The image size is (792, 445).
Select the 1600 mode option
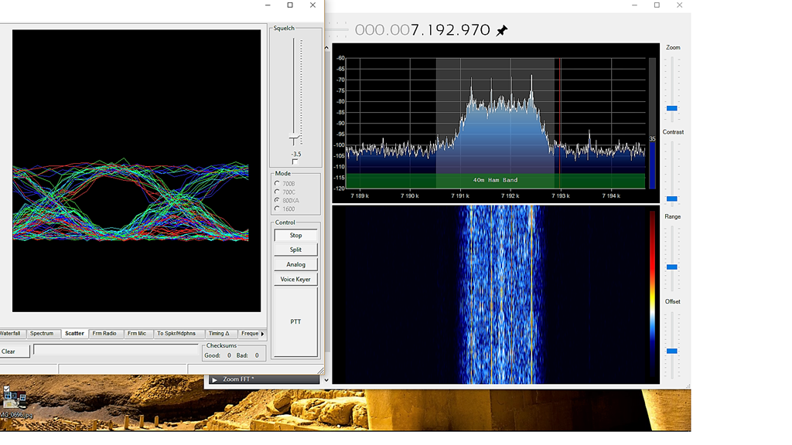[x=278, y=209]
